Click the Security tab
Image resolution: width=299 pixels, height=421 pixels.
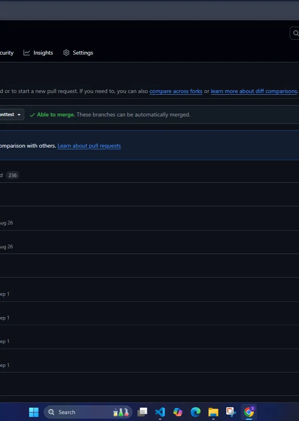[6, 53]
